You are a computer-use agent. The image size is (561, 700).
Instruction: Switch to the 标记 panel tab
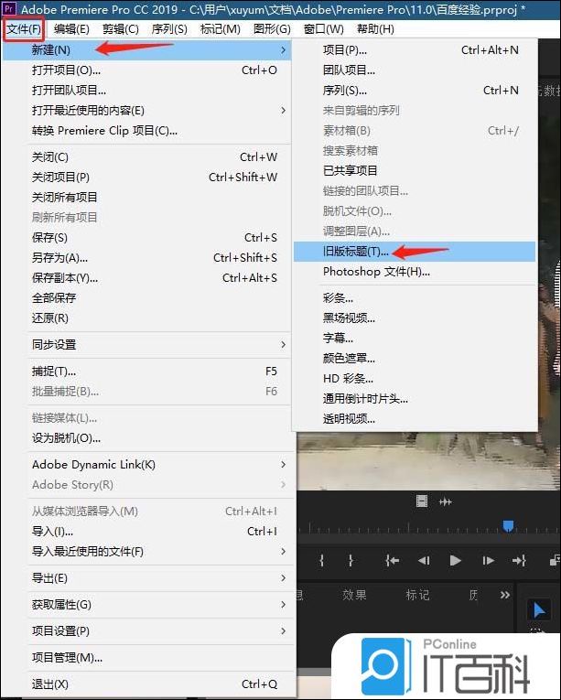(417, 595)
